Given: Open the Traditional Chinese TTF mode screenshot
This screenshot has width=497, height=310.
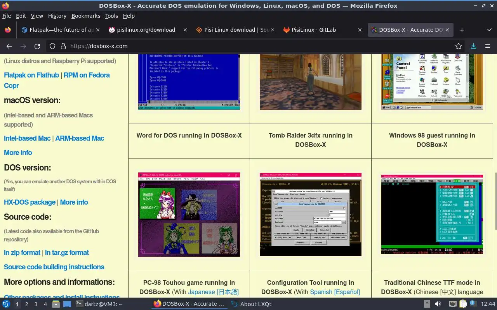Looking at the screenshot, I should pyautogui.click(x=432, y=215).
